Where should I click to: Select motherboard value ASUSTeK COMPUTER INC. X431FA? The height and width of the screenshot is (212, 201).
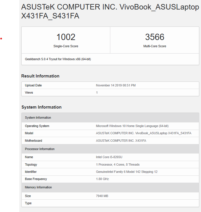(x=121, y=141)
